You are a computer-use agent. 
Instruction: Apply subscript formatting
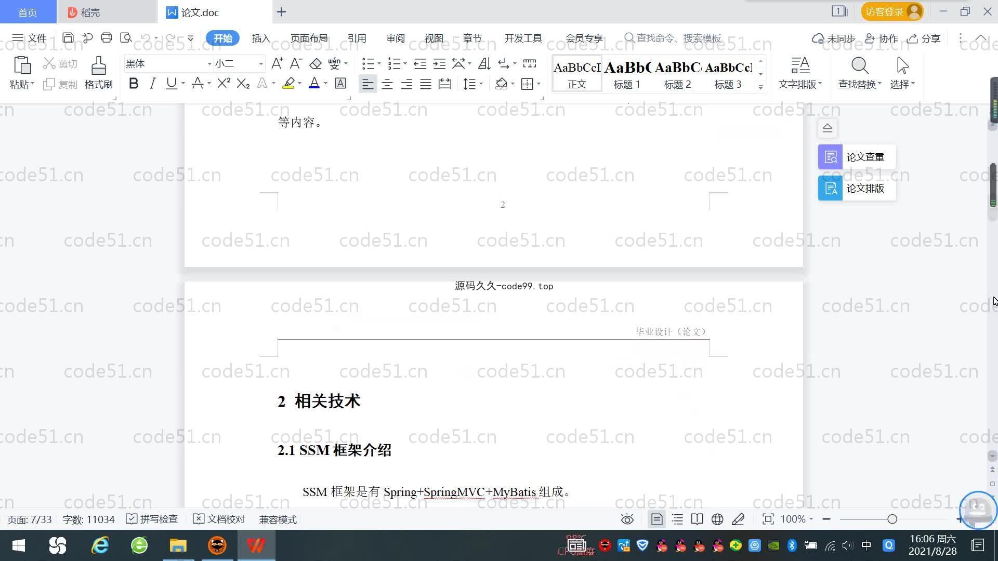point(243,83)
